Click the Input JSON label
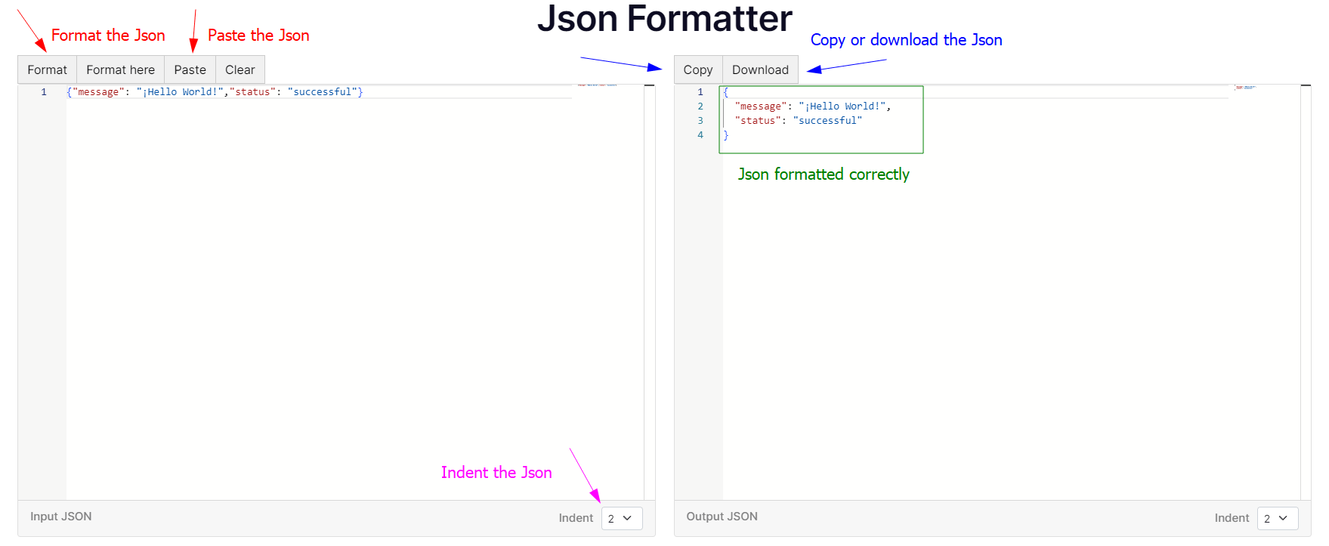 click(x=61, y=517)
